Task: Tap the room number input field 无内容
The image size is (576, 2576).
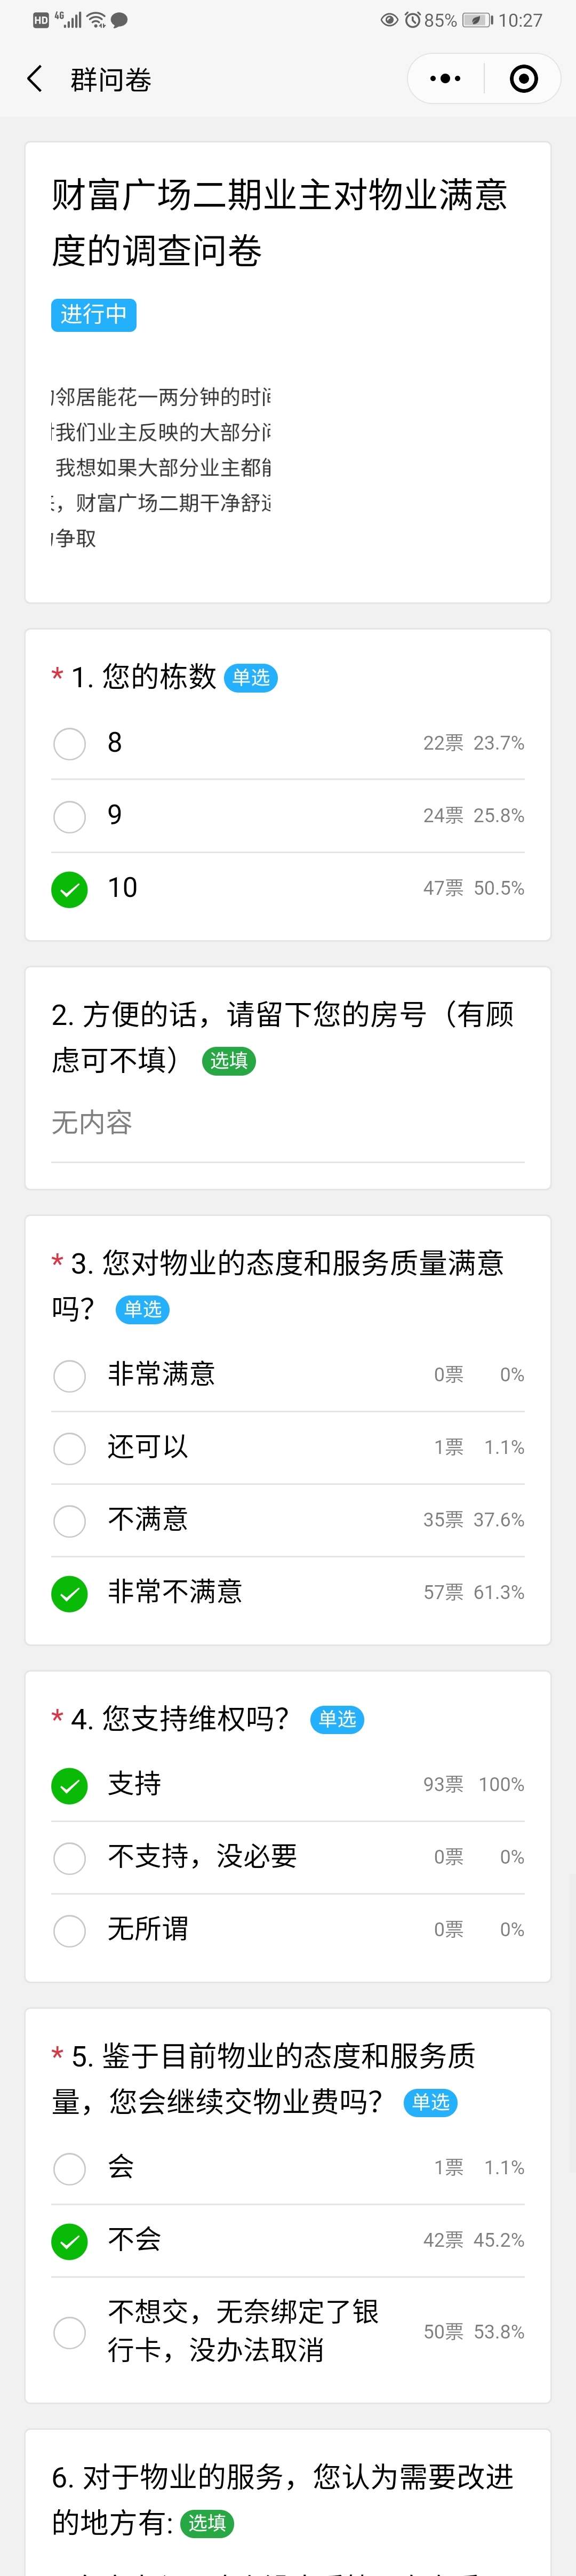Action: pyautogui.click(x=288, y=1123)
